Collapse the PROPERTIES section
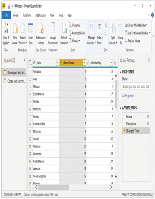This screenshot has height=199, width=155. click(121, 72)
